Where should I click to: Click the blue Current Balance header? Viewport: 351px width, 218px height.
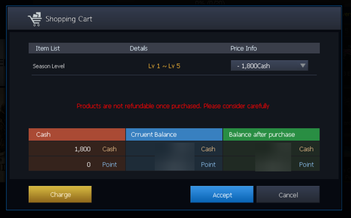(174, 135)
